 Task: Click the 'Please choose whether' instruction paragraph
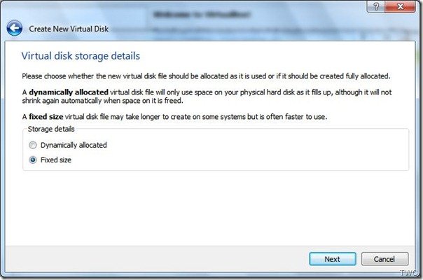pyautogui.click(x=206, y=76)
